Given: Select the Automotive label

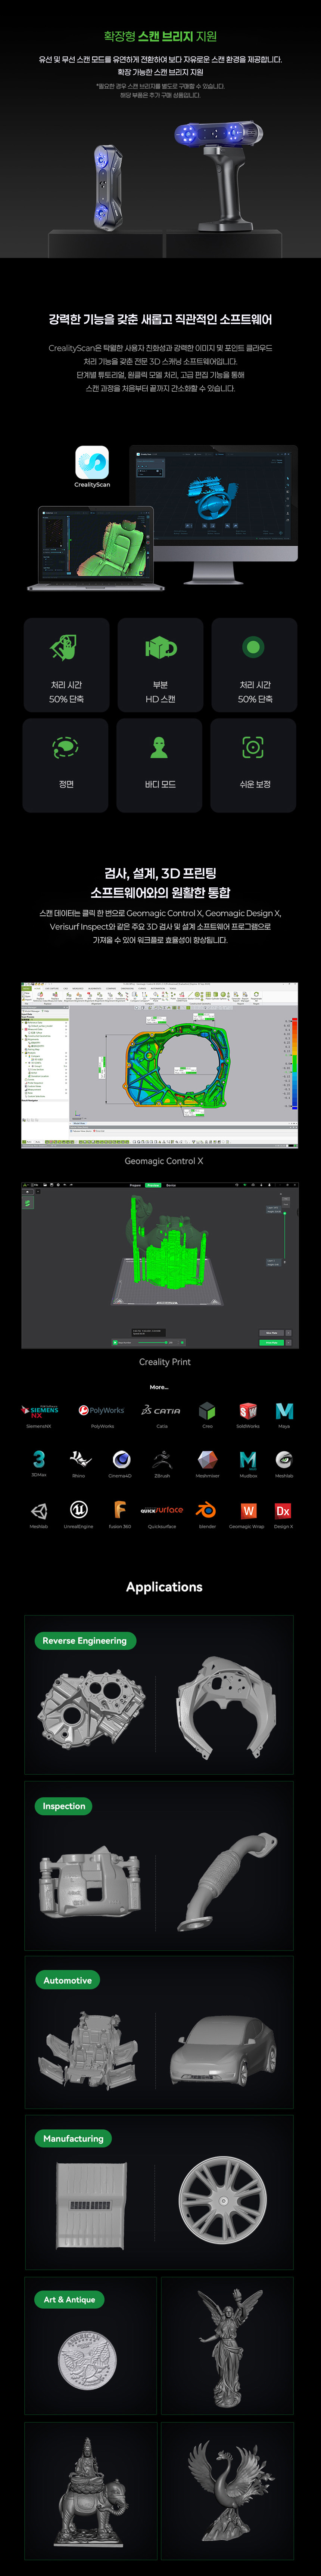Looking at the screenshot, I should [68, 1980].
